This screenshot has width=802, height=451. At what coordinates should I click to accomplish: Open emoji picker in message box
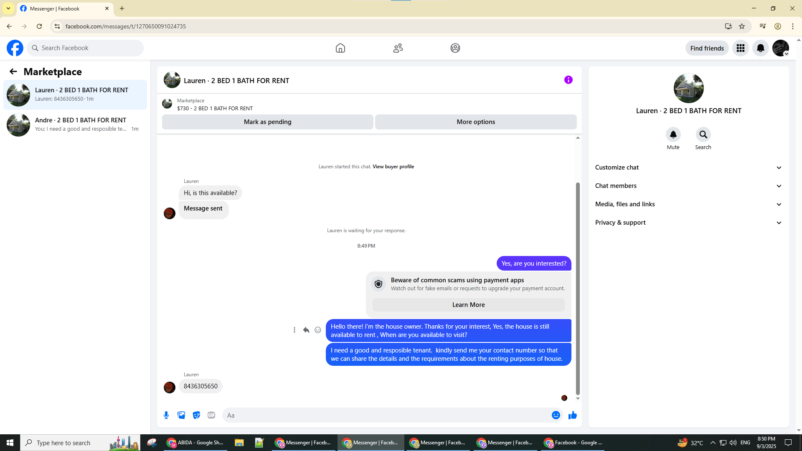coord(556,415)
